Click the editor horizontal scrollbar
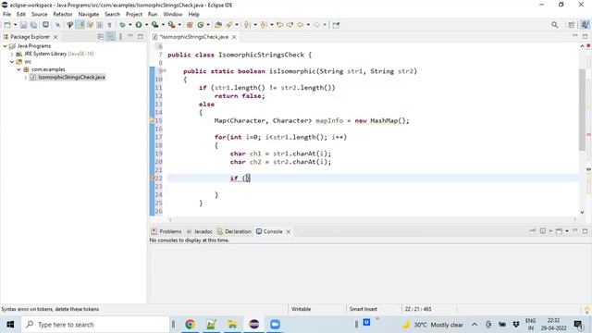The image size is (592, 333). coord(373,219)
